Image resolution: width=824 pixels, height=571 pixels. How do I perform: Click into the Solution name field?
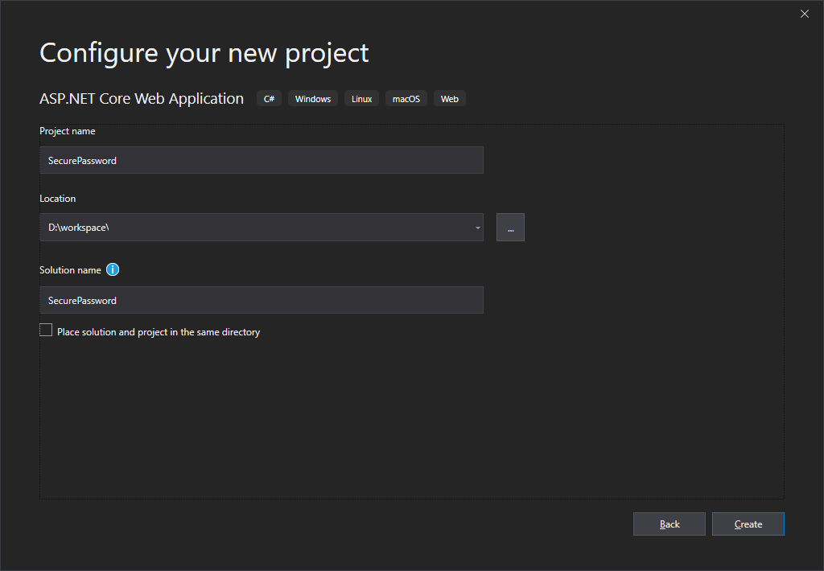[x=262, y=300]
